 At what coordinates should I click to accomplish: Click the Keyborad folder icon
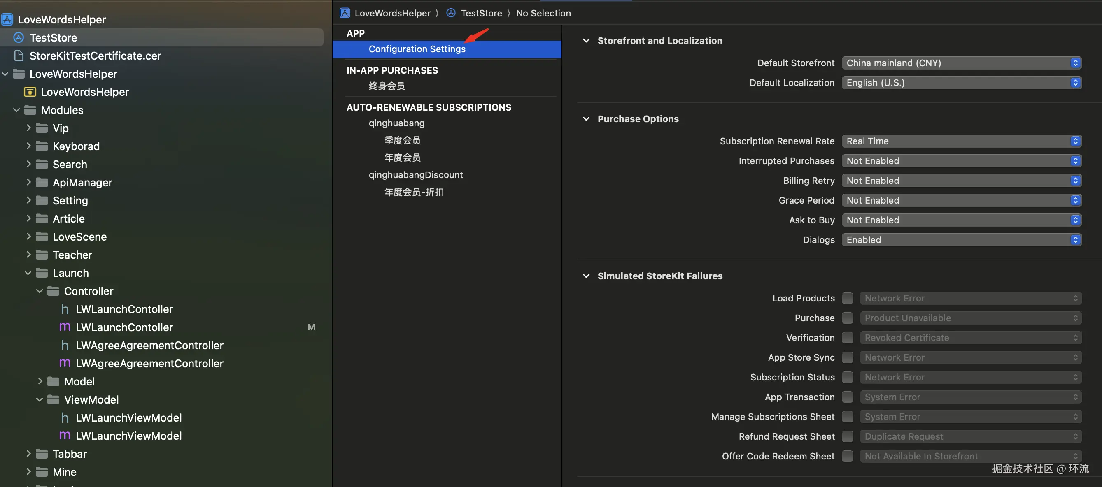[x=42, y=146]
